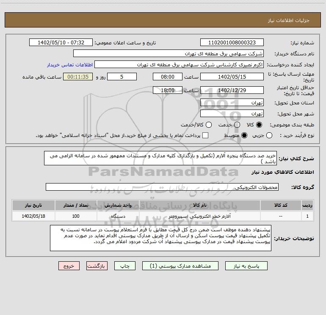Screen dimensions: 326x315
Task: Click the تعداد / مقدار column header
Action: click(76, 205)
